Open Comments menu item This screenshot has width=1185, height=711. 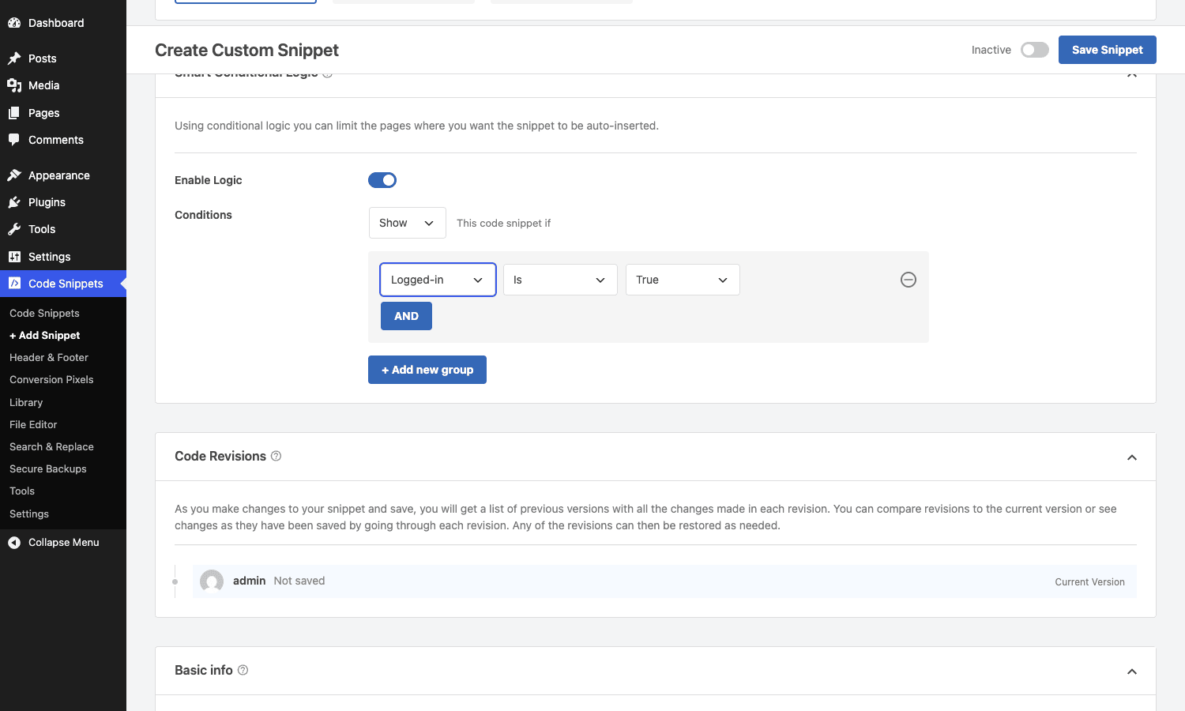[x=63, y=140]
